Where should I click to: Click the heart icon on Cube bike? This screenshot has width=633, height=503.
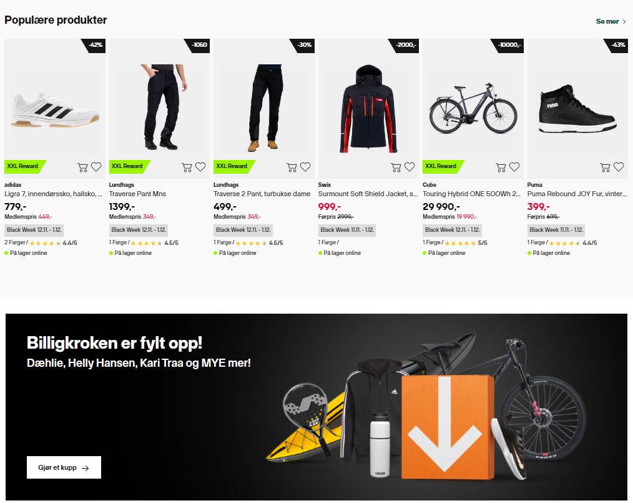coord(514,167)
